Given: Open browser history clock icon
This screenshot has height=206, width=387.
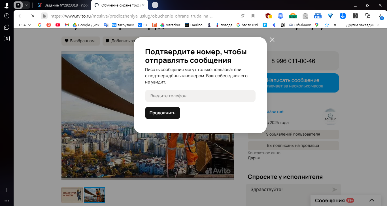Looking at the screenshot, I should click(7, 16).
